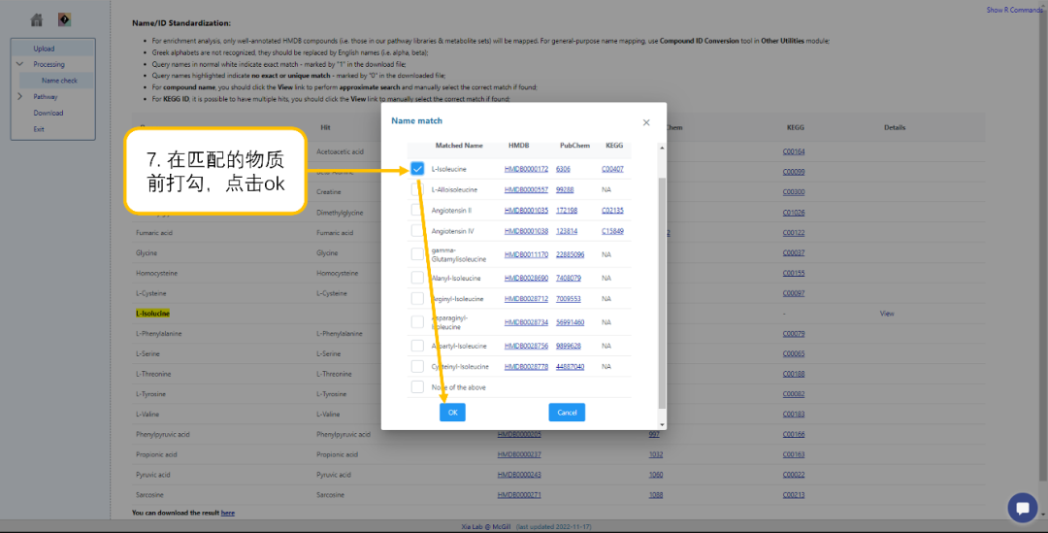The image size is (1048, 533).
Task: Open KEGG C02135 link in dialog
Action: click(x=612, y=211)
